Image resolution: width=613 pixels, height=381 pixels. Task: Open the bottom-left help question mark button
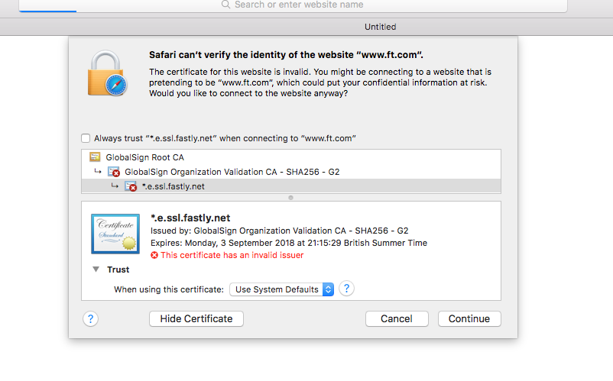91,318
